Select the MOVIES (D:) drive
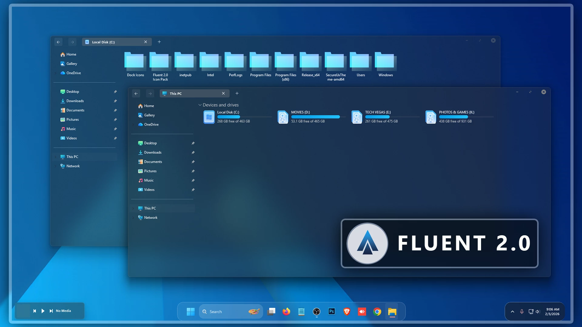 [311, 117]
